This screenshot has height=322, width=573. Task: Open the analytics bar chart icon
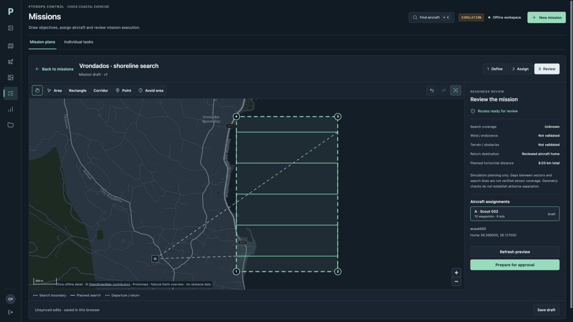(11, 109)
